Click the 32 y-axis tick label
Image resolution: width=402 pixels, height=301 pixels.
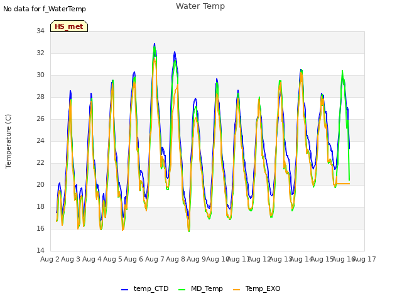pos(40,53)
